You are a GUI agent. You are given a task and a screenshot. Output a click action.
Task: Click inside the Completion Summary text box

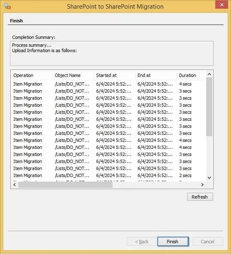112,53
